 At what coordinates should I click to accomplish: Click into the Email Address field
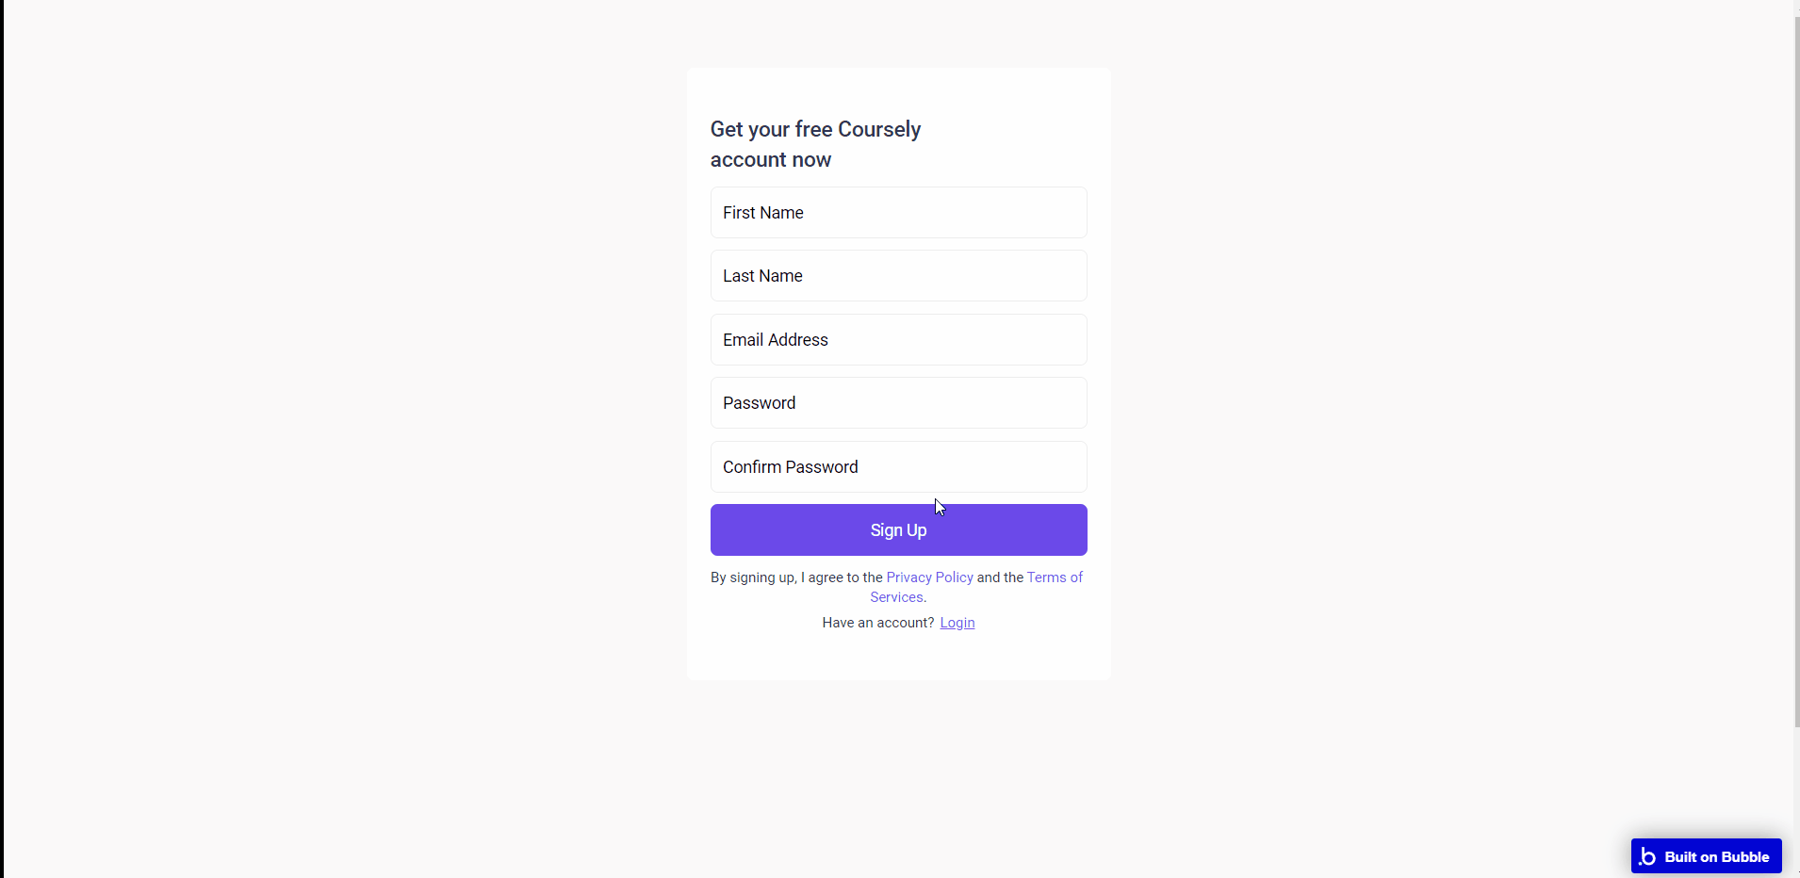coord(898,340)
